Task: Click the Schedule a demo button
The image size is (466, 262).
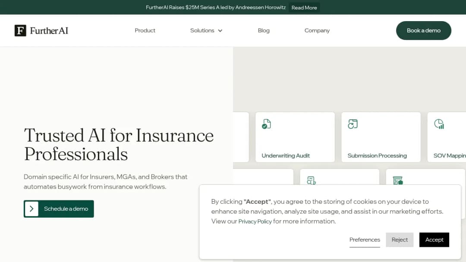Action: click(x=59, y=209)
